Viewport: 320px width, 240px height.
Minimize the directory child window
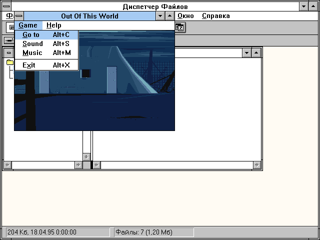[x=246, y=53]
